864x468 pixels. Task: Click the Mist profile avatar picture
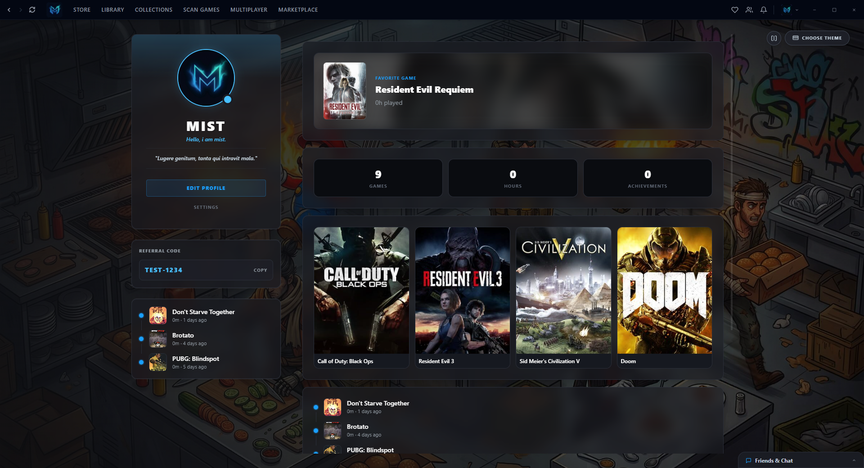click(x=206, y=78)
